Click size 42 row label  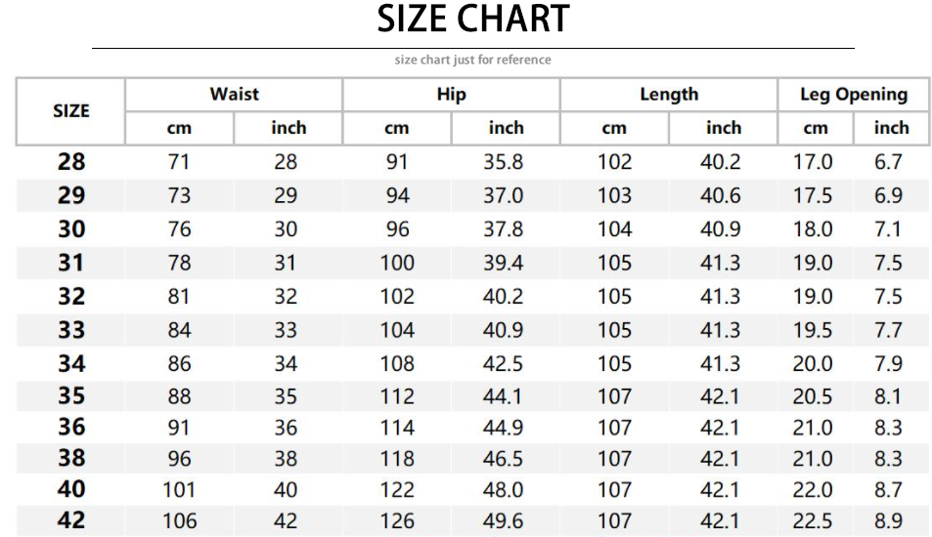click(x=71, y=520)
